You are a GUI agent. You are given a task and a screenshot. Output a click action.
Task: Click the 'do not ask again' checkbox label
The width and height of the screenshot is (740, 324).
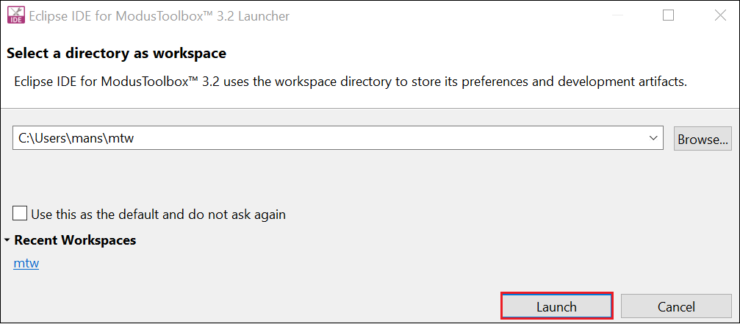[159, 215]
